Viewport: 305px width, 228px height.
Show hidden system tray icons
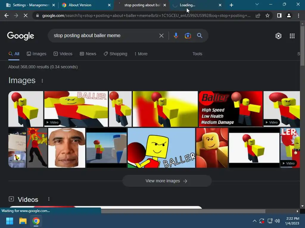coord(254,221)
